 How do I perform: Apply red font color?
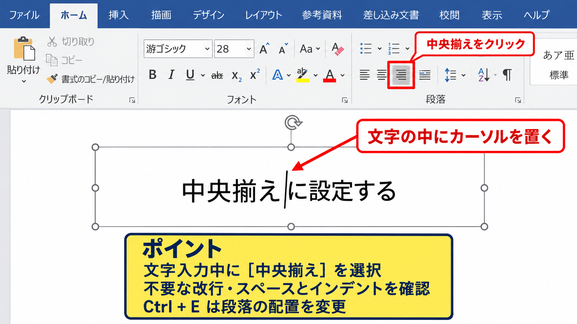(x=330, y=75)
